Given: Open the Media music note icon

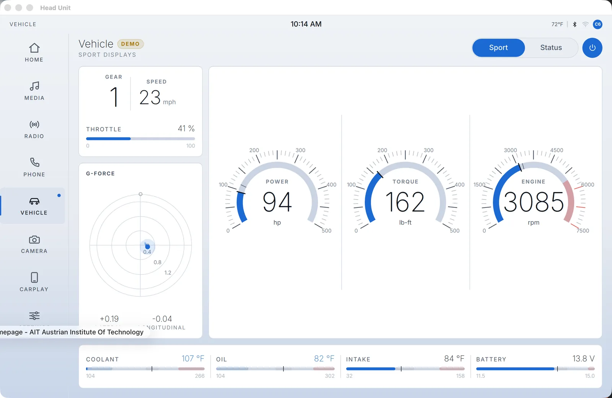Looking at the screenshot, I should coord(34,86).
